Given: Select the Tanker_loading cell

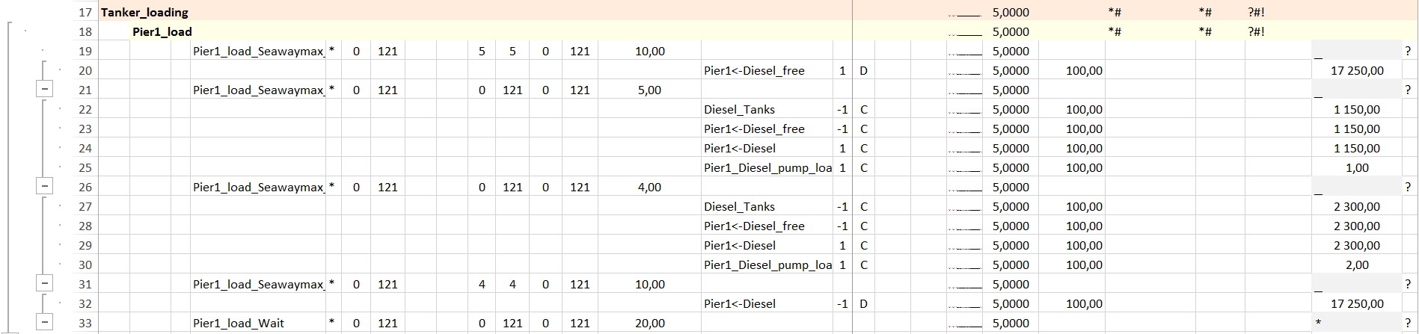Looking at the screenshot, I should [x=145, y=13].
